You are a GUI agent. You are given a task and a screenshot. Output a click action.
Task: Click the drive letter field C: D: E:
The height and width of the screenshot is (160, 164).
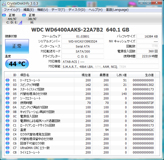(83, 56)
